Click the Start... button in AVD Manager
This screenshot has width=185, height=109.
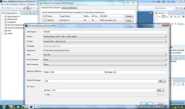pos(129,21)
